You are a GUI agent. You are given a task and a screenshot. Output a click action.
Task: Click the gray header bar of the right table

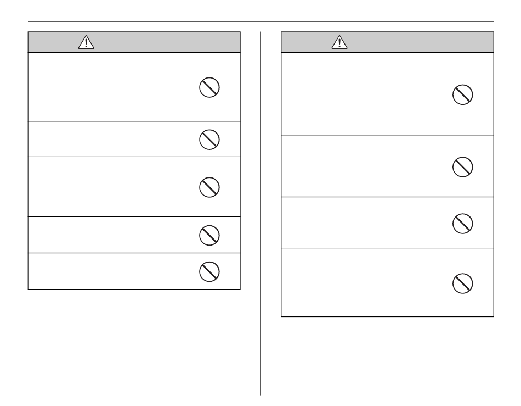coord(387,42)
